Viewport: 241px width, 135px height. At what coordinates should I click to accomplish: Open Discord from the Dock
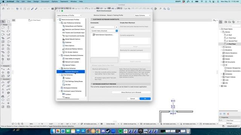(103, 131)
